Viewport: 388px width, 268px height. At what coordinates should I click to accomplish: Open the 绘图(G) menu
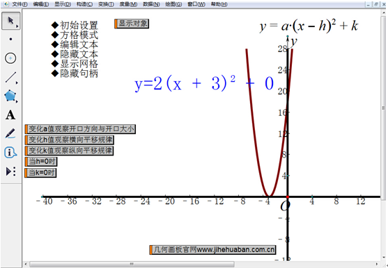pos(173,4)
